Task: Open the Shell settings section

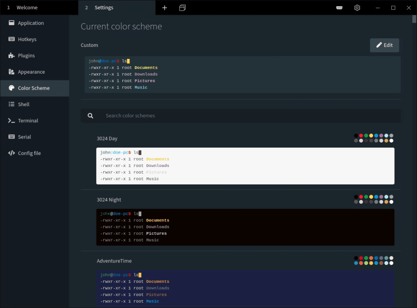Action: [24, 104]
